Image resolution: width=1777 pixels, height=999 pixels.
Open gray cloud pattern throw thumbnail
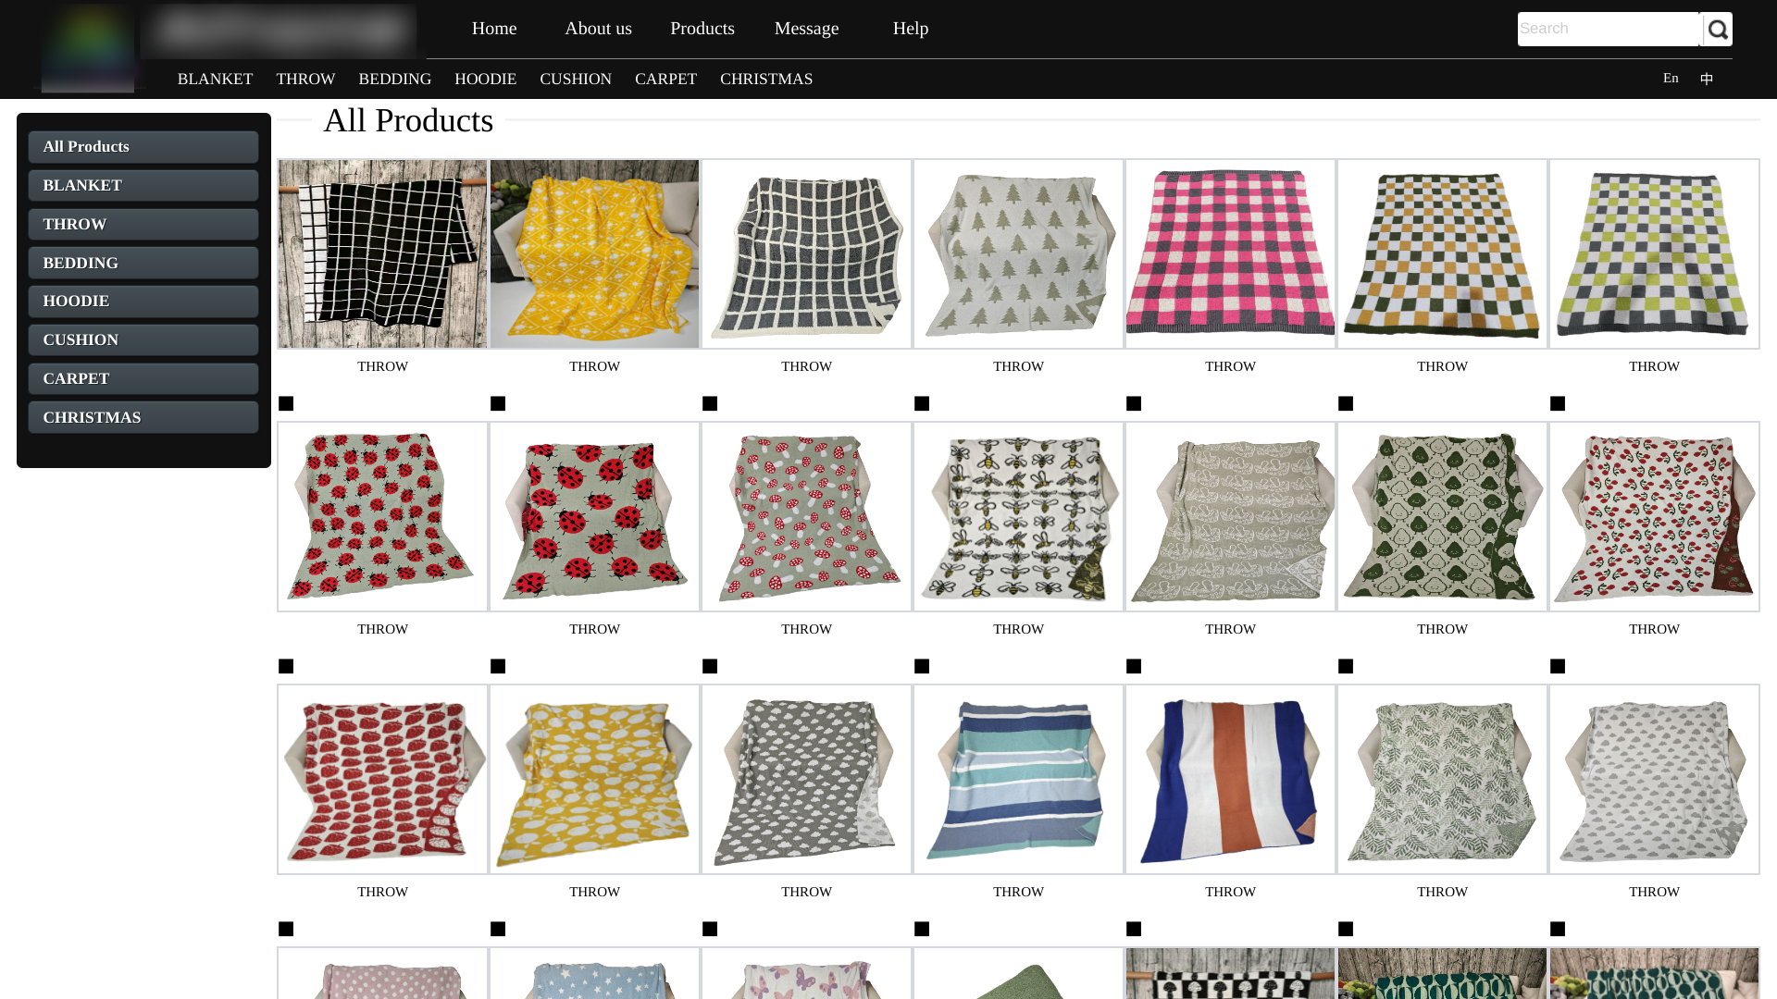pos(806,780)
